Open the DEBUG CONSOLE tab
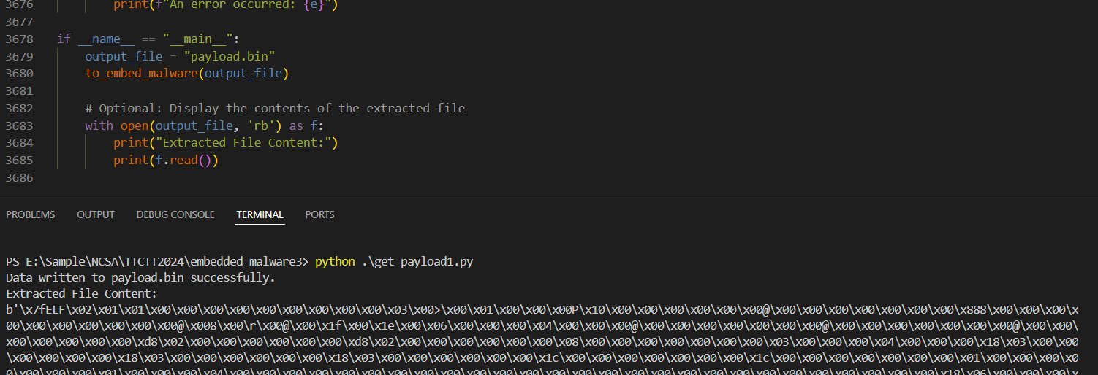1098x375 pixels. pos(175,214)
